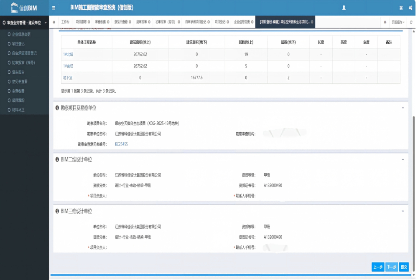Close the 审查收费 tab via its close icon
Screen dimensions: 418x280
tap(108, 22)
